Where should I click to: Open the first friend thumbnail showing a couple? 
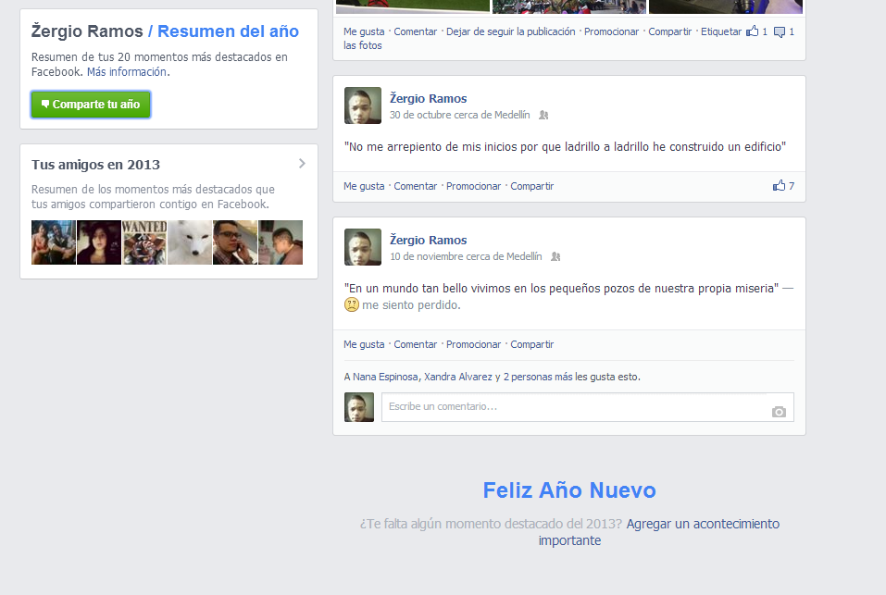click(x=53, y=242)
